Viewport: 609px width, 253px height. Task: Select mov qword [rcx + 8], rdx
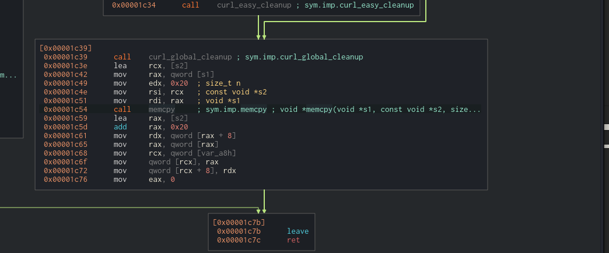175,171
